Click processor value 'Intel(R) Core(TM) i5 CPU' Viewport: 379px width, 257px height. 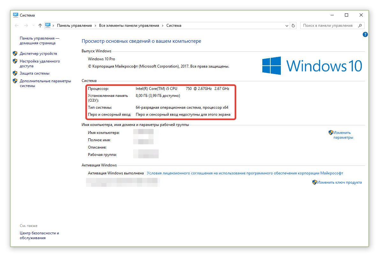coord(157,89)
